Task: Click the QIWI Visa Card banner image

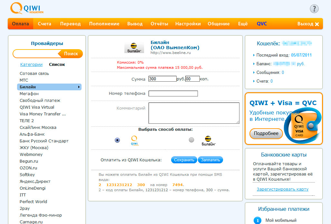Action: tap(302, 126)
